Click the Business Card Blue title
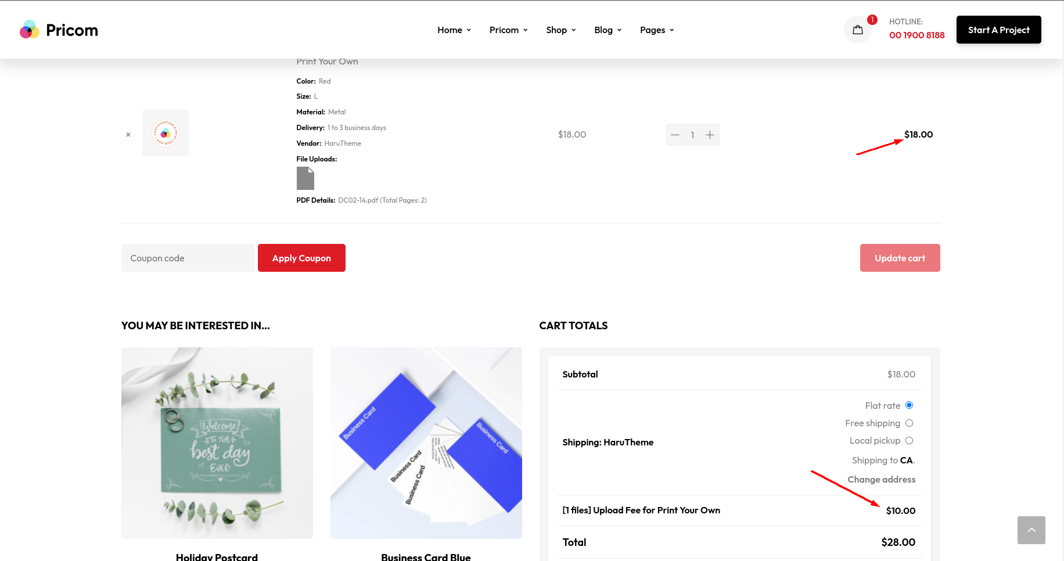 [426, 557]
